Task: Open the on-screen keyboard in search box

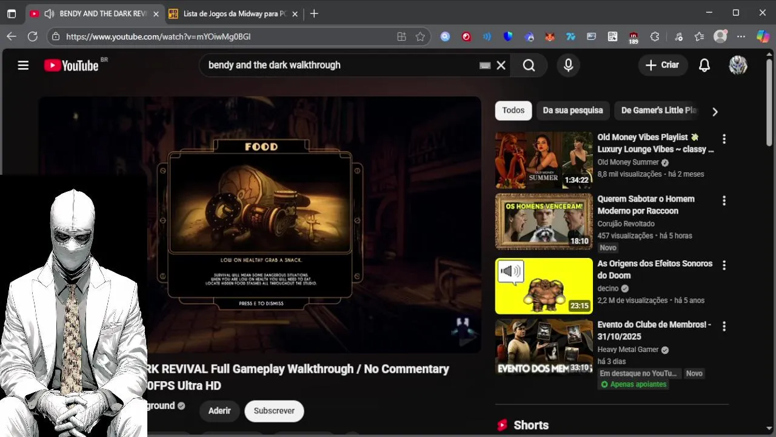Action: (x=484, y=66)
